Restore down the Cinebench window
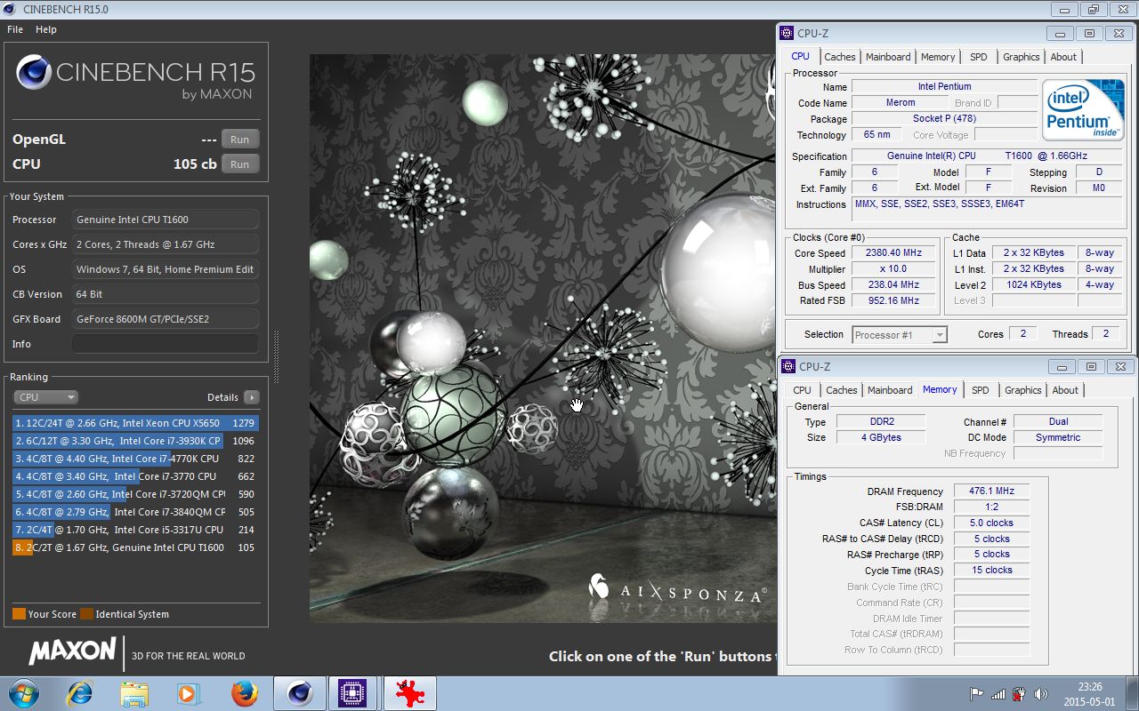The image size is (1139, 711). point(1092,9)
